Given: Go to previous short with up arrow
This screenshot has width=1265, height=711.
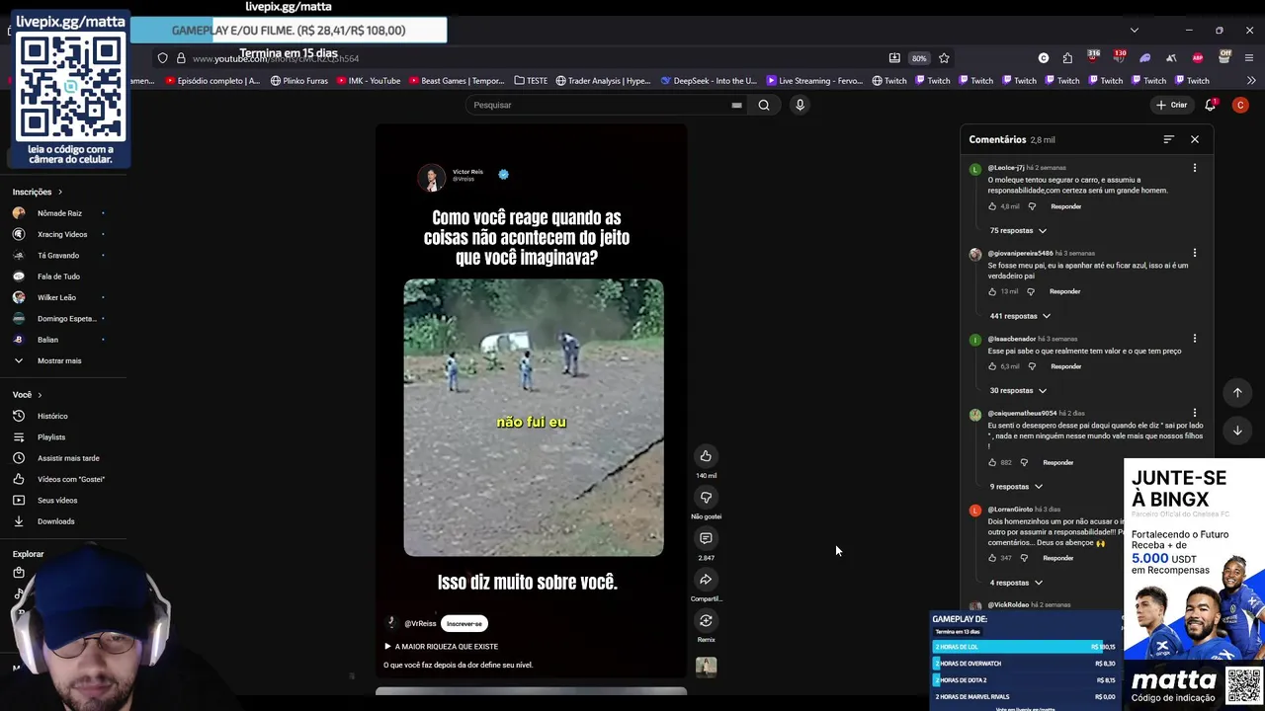Looking at the screenshot, I should coord(1237,393).
